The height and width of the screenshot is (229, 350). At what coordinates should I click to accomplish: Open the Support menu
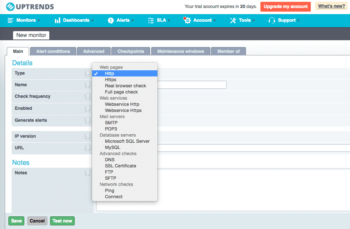[284, 20]
